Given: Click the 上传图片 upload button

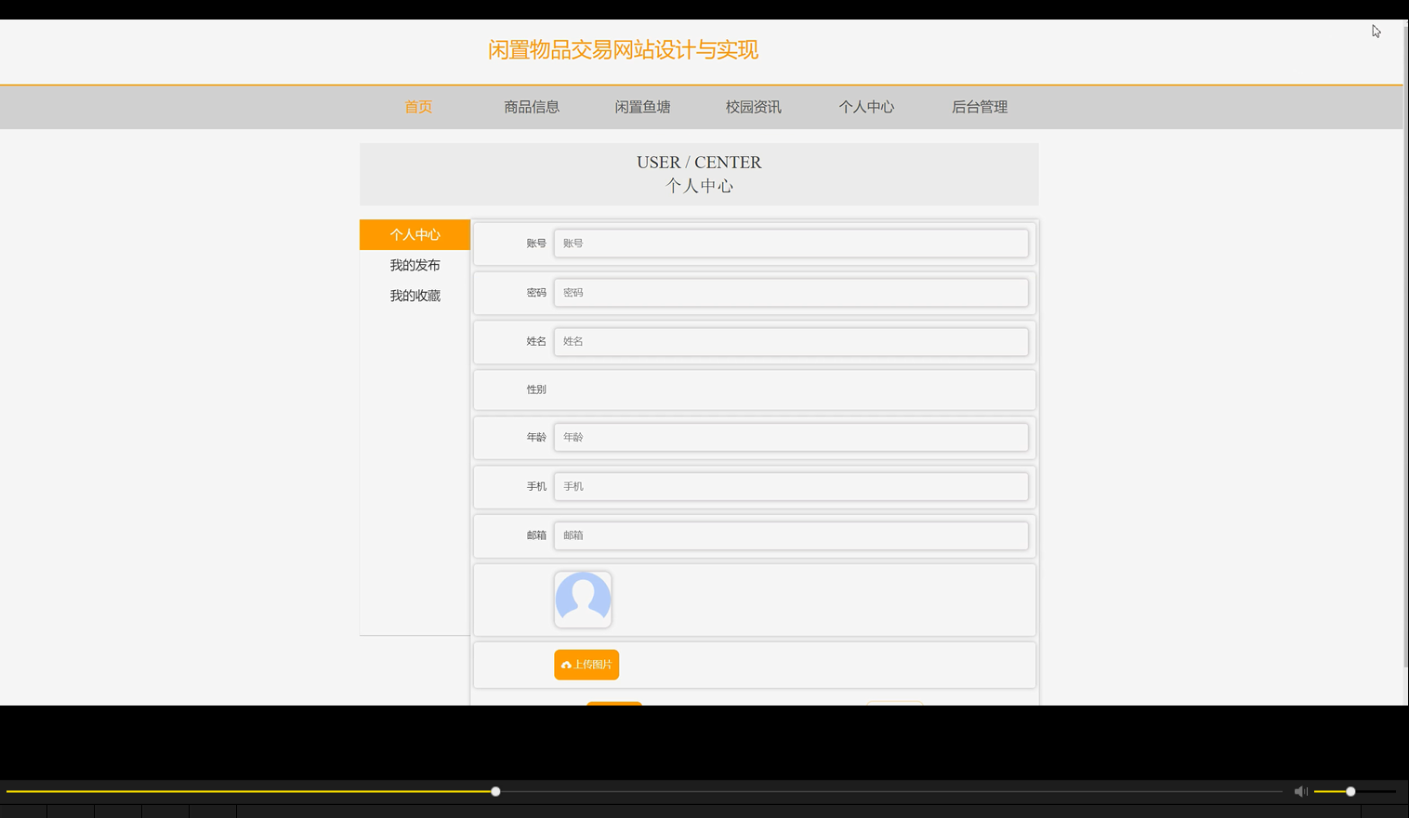Looking at the screenshot, I should 586,665.
